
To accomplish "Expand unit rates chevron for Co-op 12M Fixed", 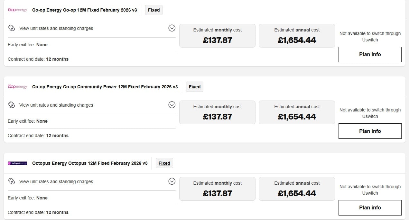I will click(x=172, y=28).
